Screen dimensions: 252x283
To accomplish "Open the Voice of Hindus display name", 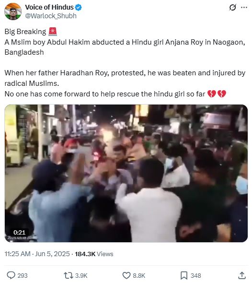I will pyautogui.click(x=49, y=7).
